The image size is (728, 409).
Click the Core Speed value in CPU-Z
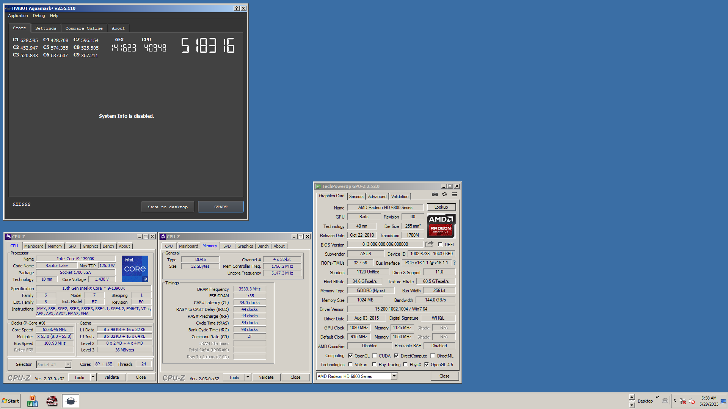(x=55, y=330)
